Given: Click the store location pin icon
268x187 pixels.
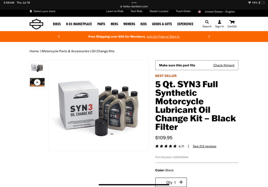Looking at the screenshot, I should click(x=31, y=11).
